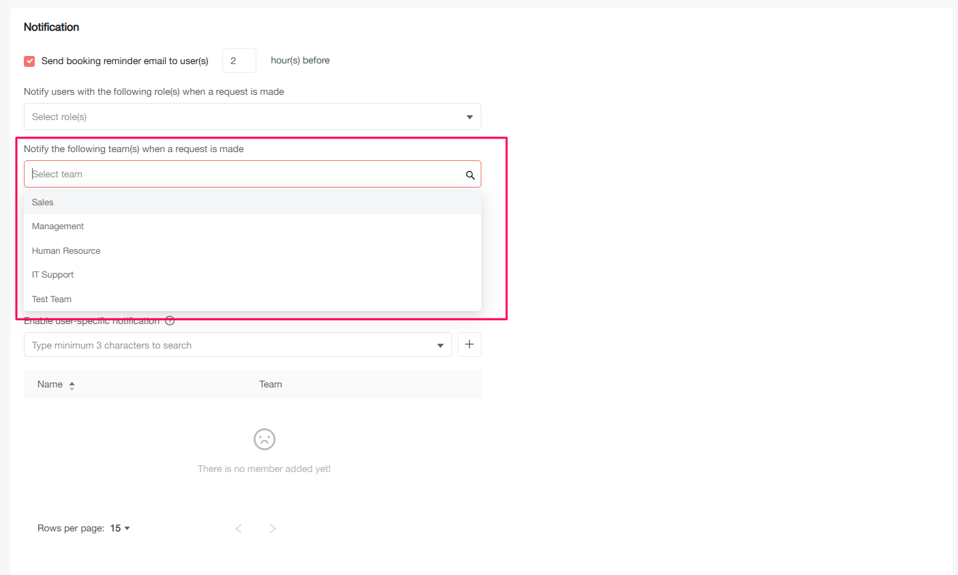Pick Human Resource from team options
The height and width of the screenshot is (575, 958).
(x=66, y=251)
